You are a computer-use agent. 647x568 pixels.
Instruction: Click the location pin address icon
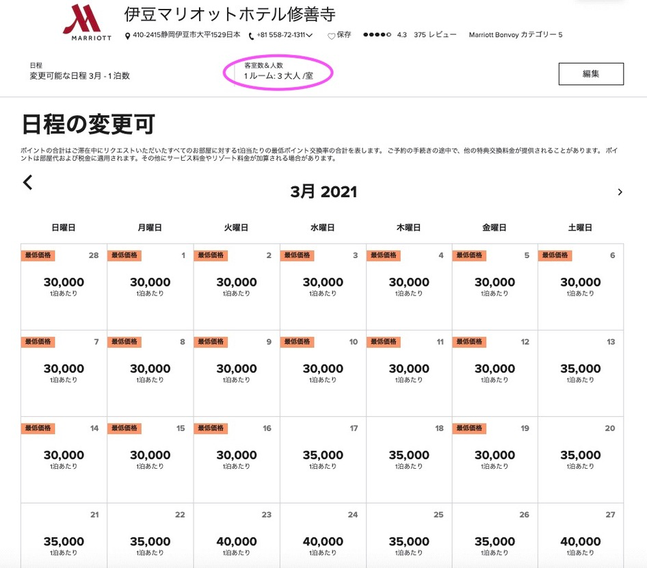pos(128,36)
